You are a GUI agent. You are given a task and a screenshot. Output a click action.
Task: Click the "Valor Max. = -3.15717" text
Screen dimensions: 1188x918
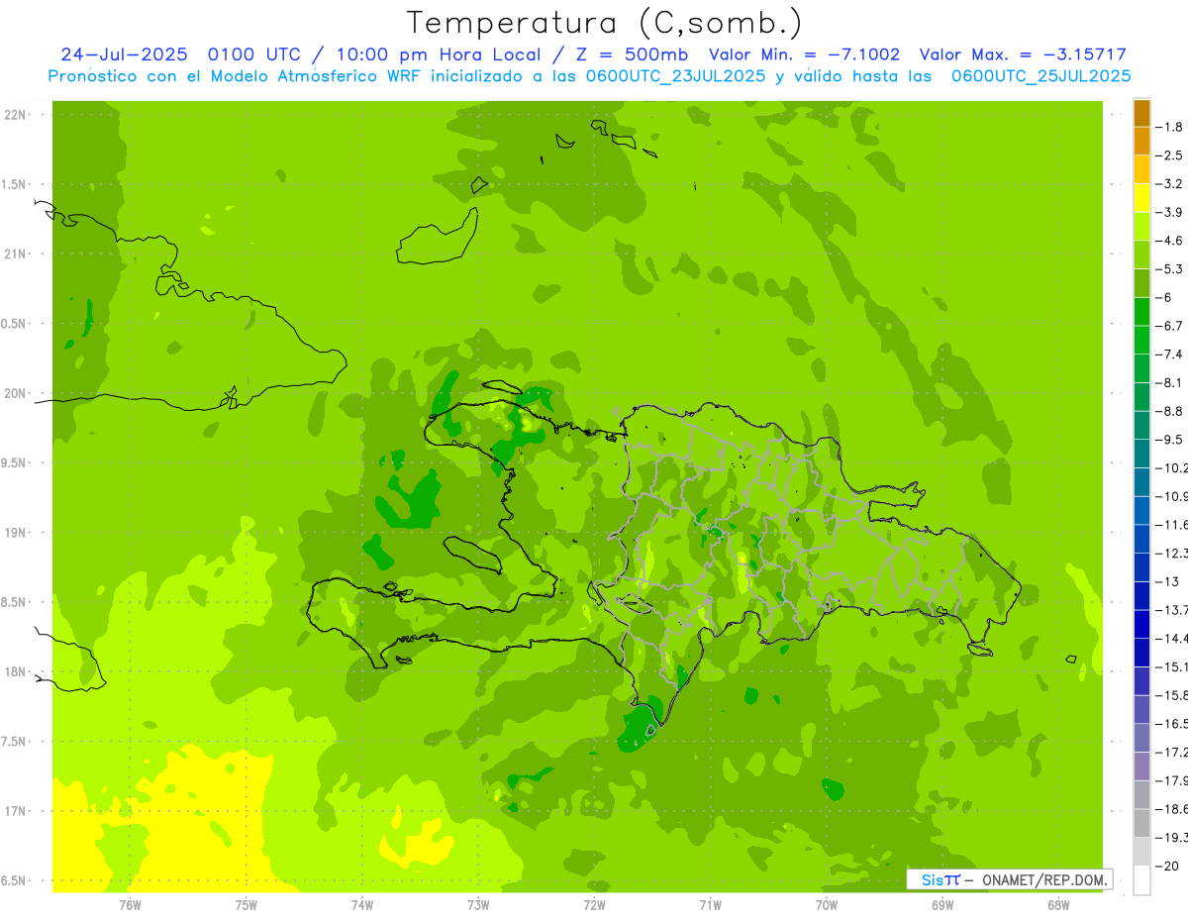[x=1023, y=54]
